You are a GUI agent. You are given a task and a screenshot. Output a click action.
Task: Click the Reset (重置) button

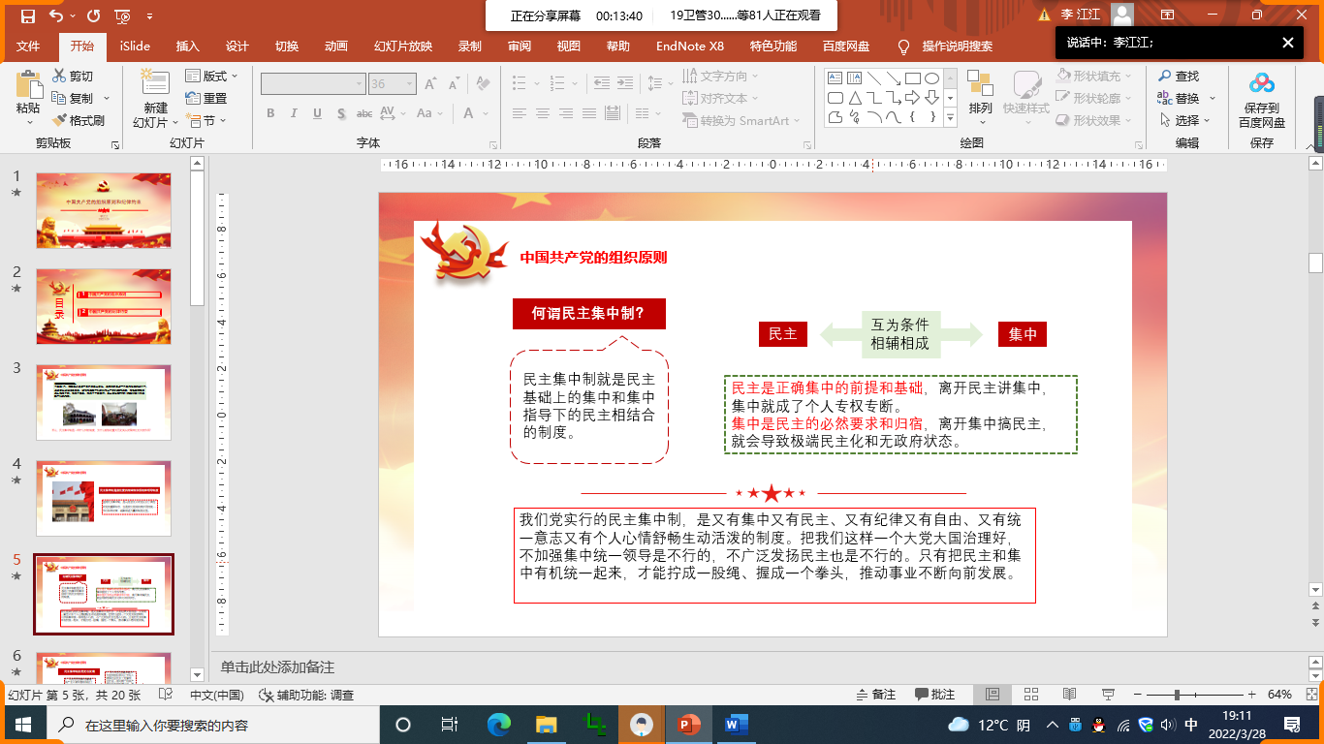coord(206,98)
